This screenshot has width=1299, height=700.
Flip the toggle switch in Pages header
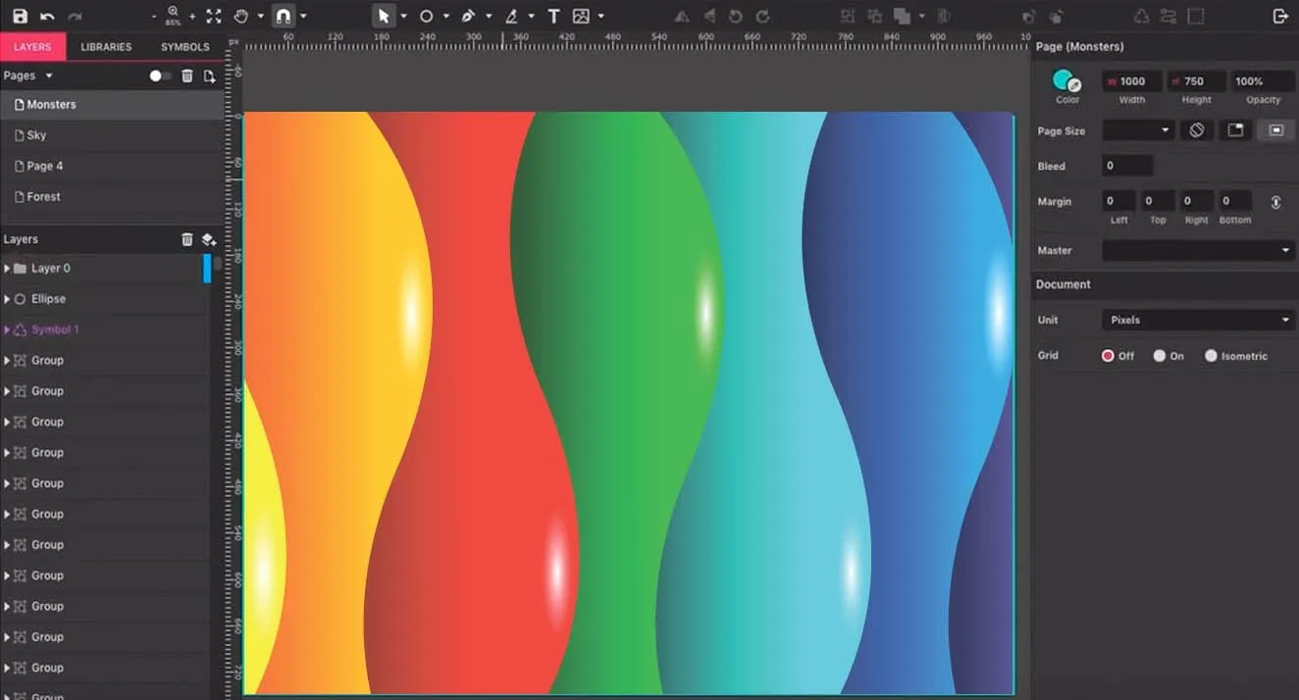click(x=159, y=75)
